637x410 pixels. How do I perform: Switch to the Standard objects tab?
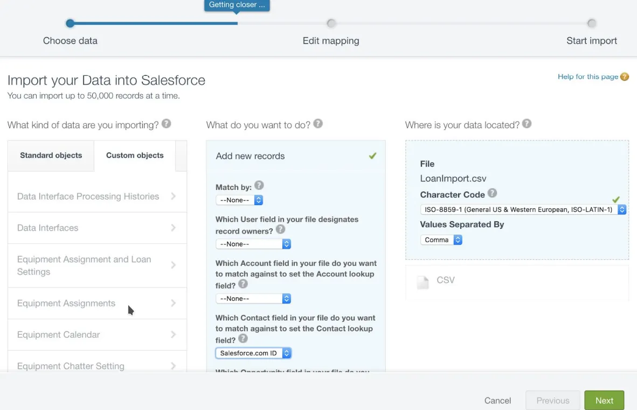(x=51, y=155)
